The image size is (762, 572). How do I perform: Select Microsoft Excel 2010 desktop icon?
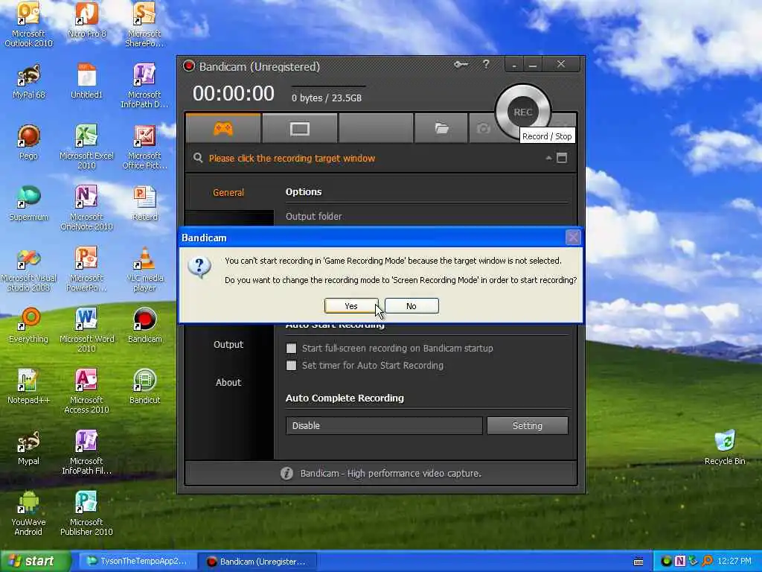[86, 147]
